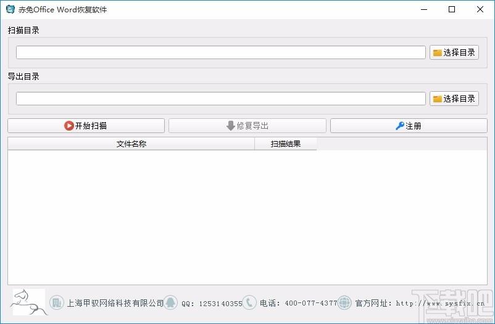Click the 文件名称 column header
The height and width of the screenshot is (324, 495).
(131, 144)
